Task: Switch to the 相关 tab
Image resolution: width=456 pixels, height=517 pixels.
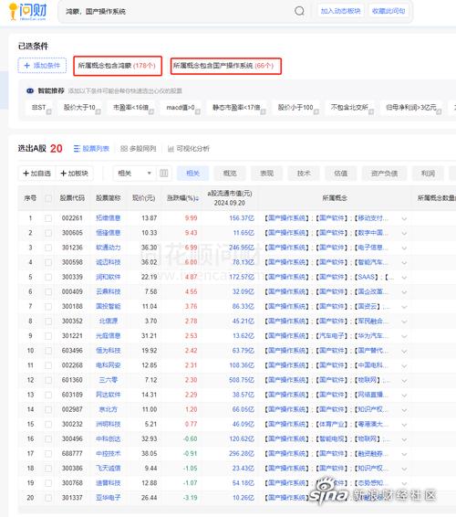Action: [193, 174]
